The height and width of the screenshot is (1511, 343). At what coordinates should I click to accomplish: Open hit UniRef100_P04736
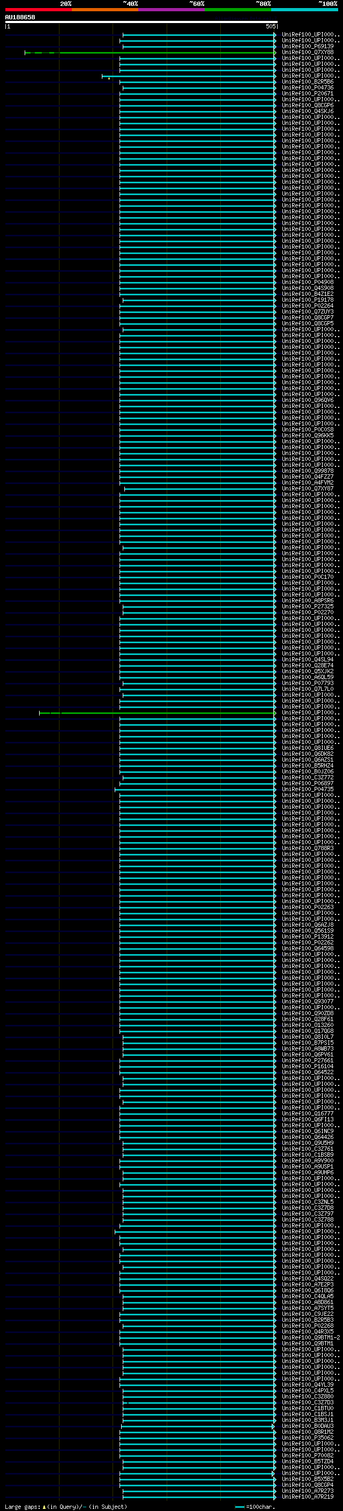point(308,87)
